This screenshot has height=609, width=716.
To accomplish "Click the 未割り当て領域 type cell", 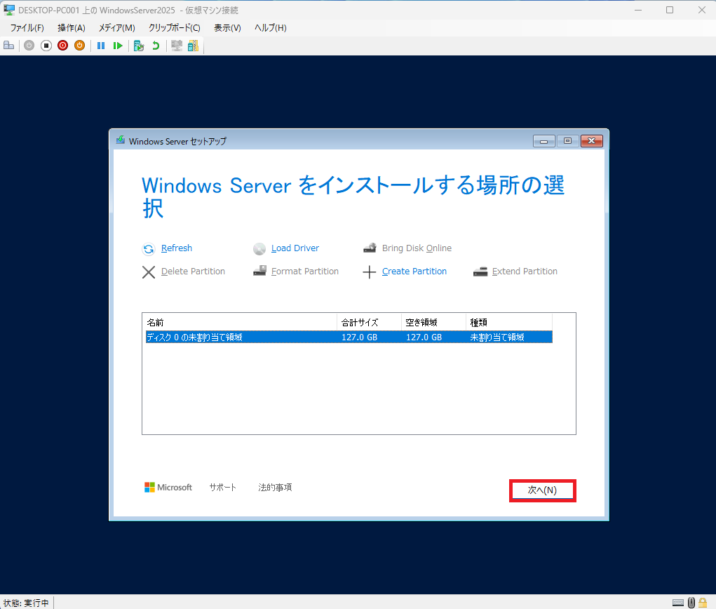I will [x=497, y=337].
